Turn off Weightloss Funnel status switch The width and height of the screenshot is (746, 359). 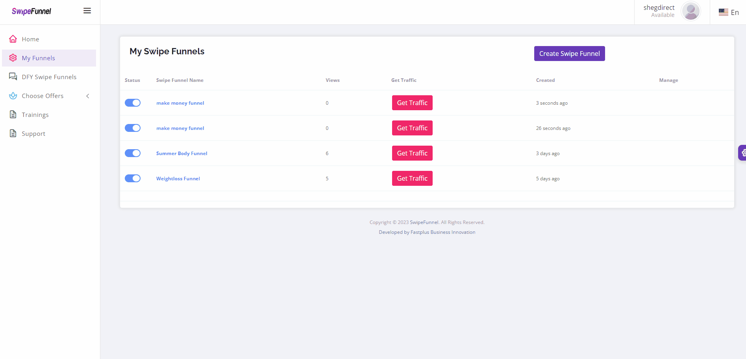[133, 178]
